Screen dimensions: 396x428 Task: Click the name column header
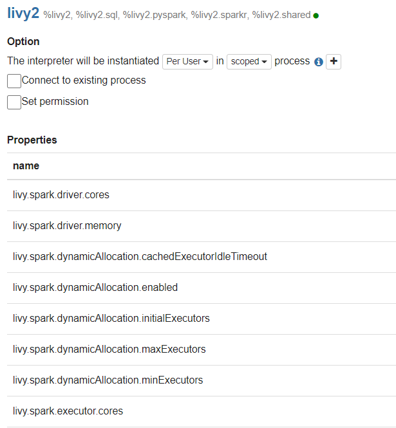click(x=26, y=165)
